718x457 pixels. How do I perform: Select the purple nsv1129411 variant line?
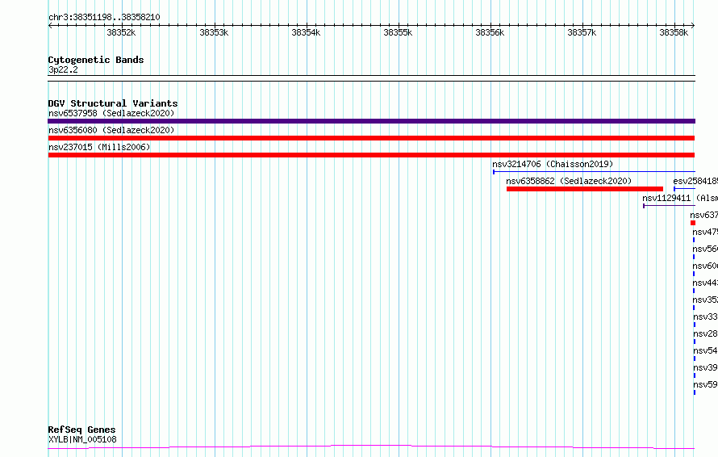(x=669, y=206)
